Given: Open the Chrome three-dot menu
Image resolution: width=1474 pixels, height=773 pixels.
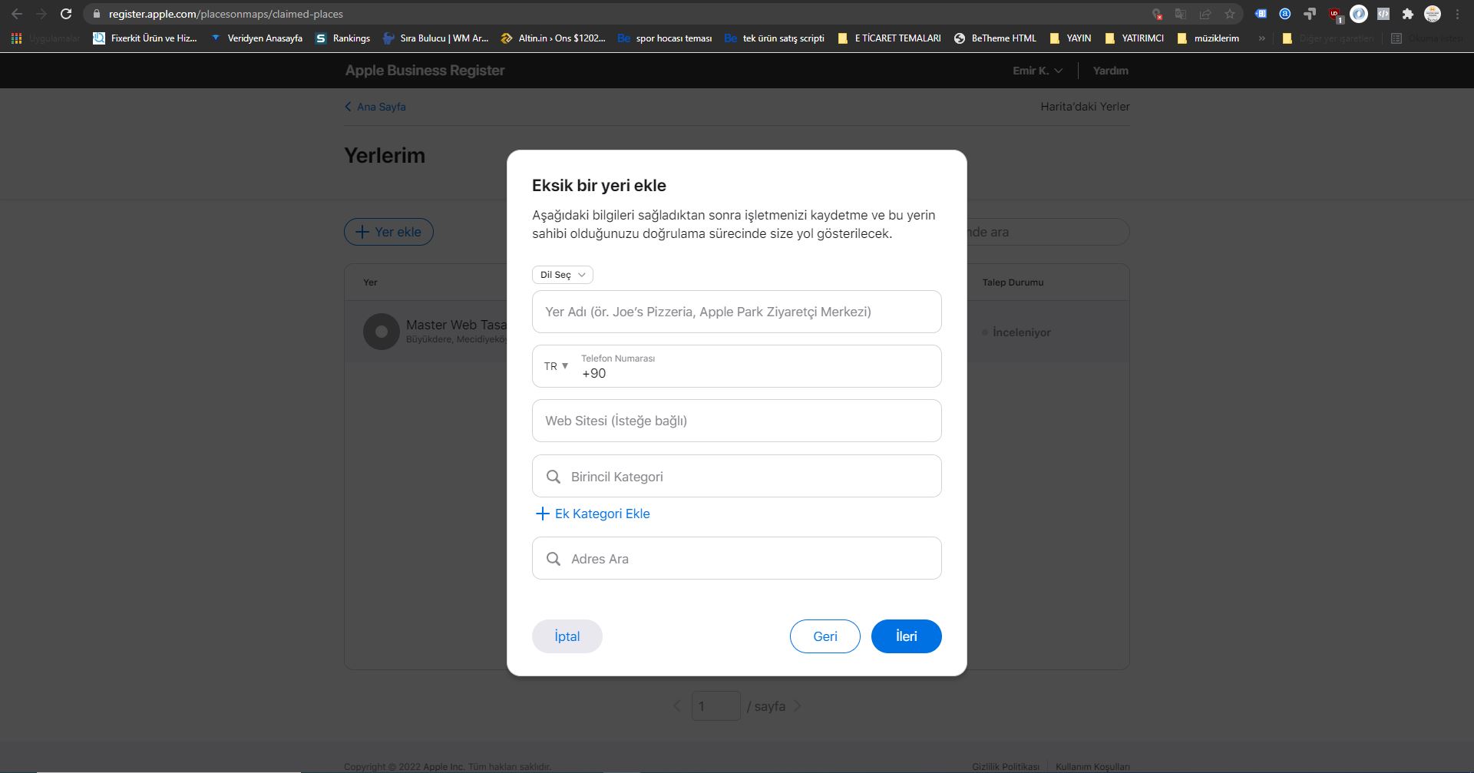Looking at the screenshot, I should (1457, 14).
